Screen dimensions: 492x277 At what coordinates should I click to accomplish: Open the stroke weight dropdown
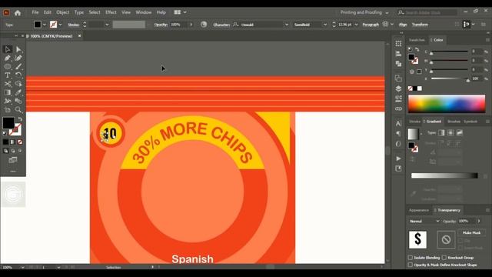coord(107,25)
